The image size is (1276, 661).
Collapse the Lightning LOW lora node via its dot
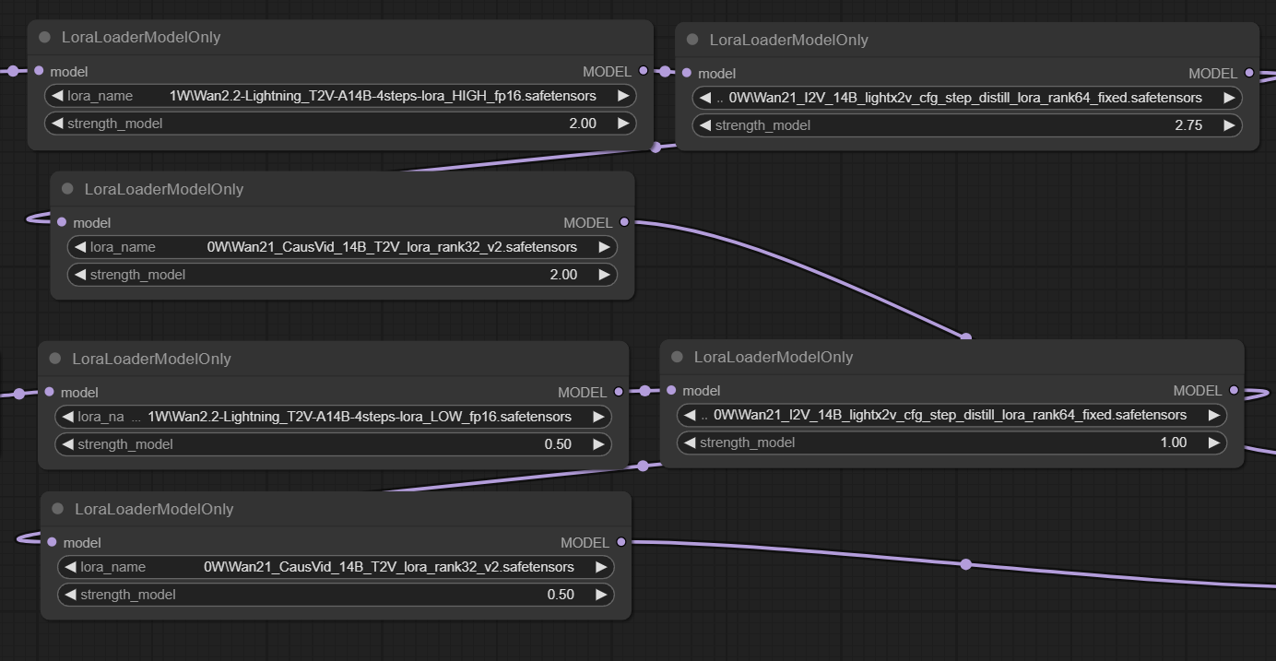pos(55,359)
